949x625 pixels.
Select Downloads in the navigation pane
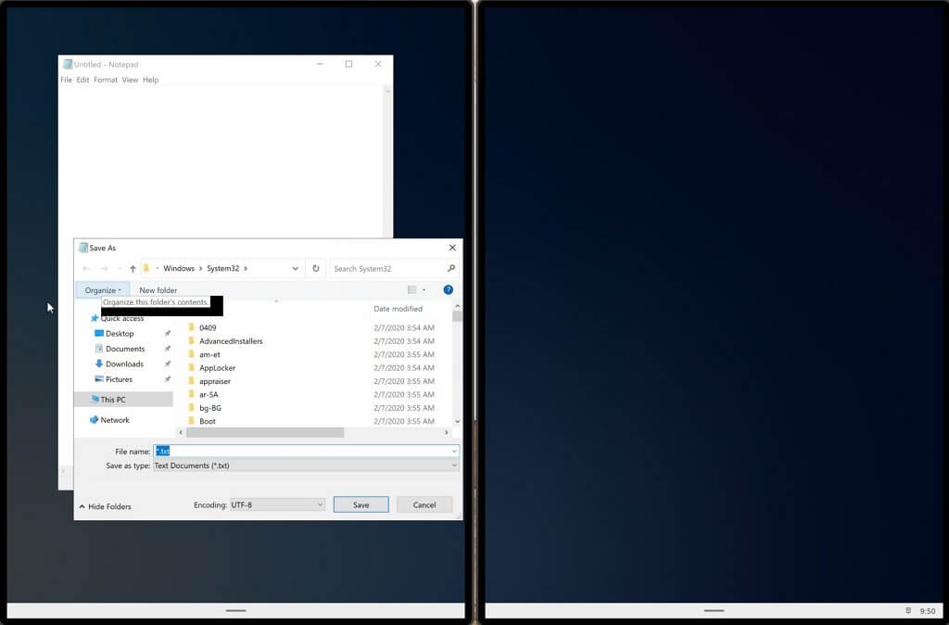point(120,364)
